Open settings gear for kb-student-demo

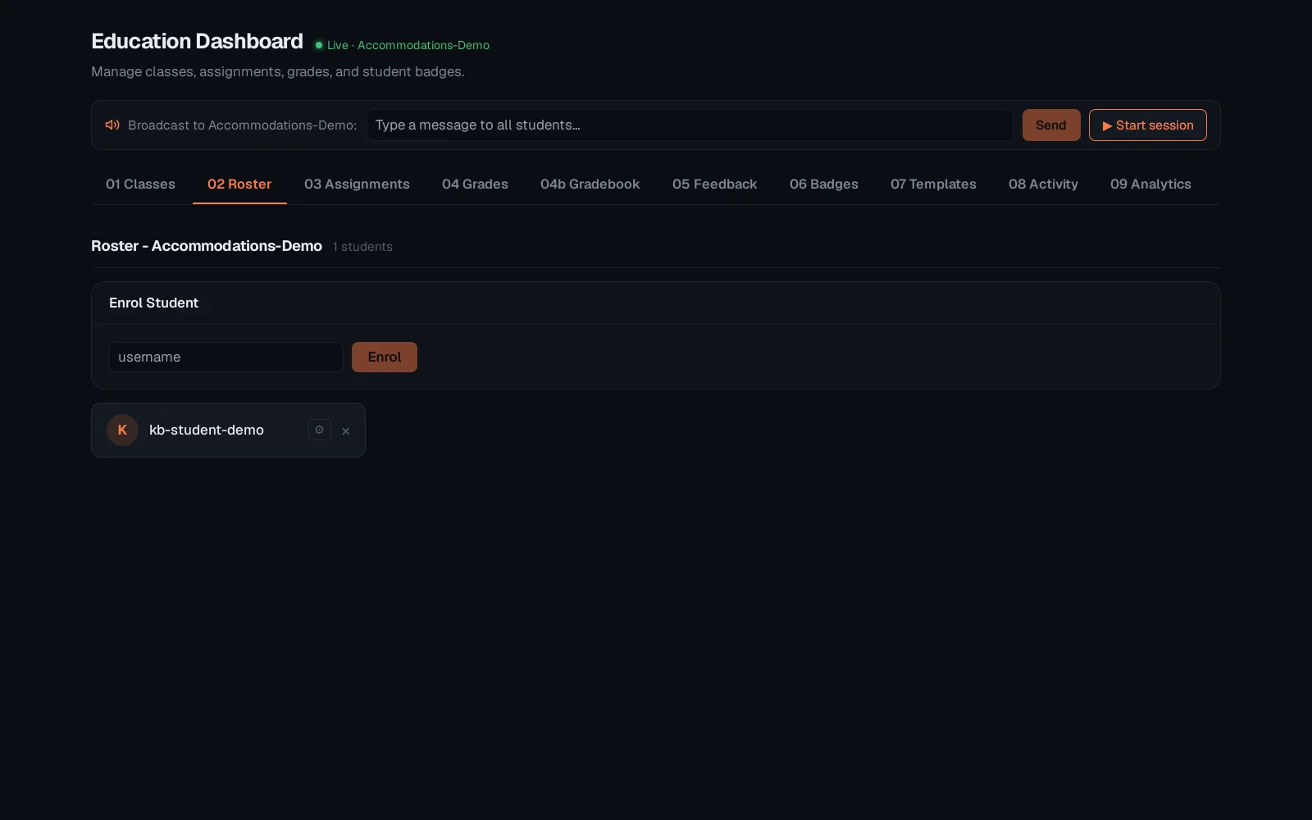320,430
